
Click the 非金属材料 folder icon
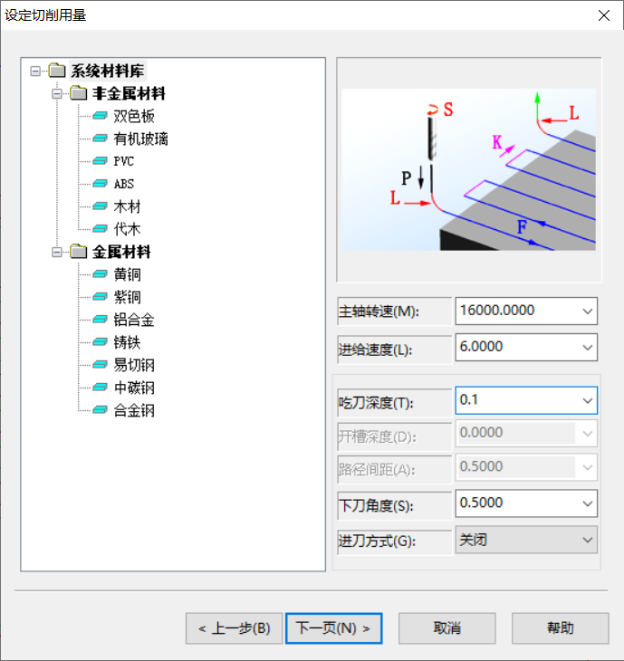coord(79,93)
